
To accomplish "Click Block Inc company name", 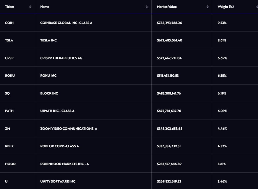I will [49, 93].
